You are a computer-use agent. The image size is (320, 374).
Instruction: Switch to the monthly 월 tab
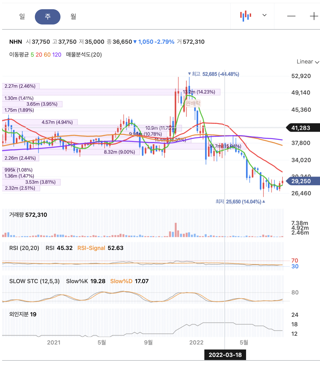(x=73, y=17)
